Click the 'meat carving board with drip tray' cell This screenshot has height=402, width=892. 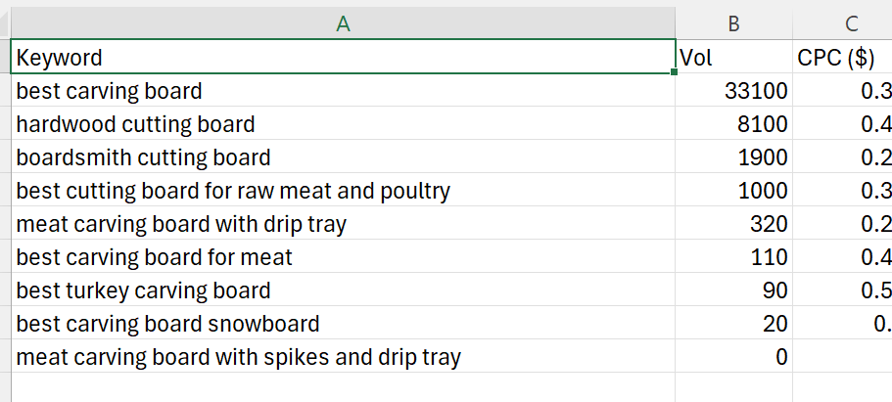click(343, 224)
